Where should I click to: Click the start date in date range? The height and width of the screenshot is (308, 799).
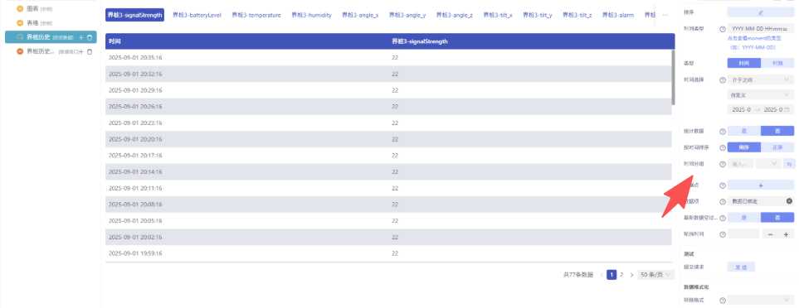[742, 109]
